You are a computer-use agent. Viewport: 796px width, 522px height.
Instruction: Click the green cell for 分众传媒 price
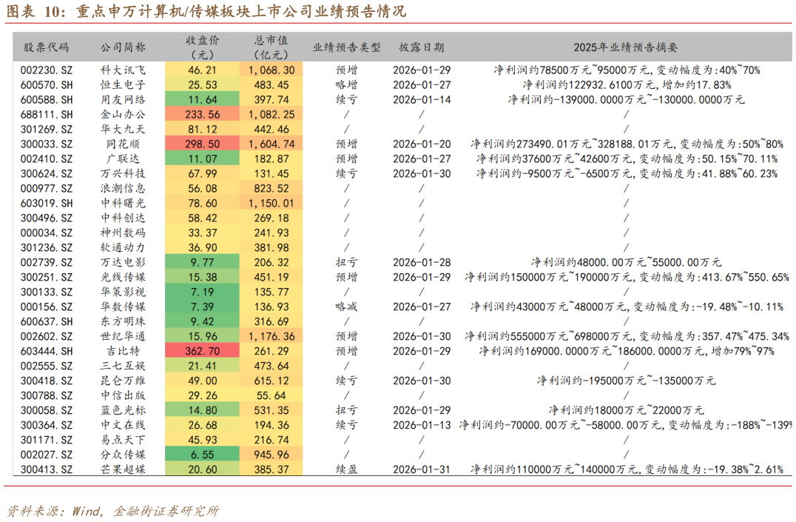point(200,453)
